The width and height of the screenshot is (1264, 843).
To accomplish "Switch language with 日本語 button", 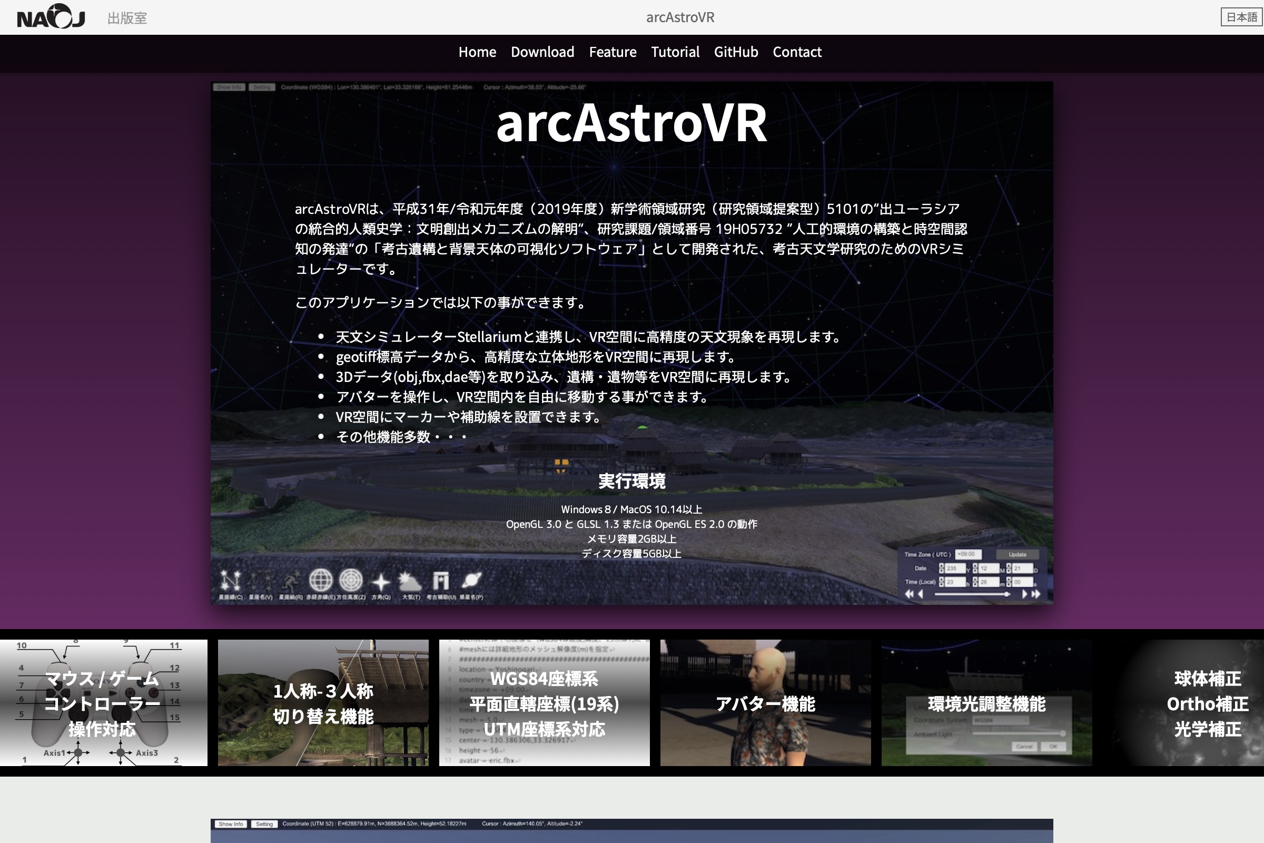I will [x=1241, y=17].
